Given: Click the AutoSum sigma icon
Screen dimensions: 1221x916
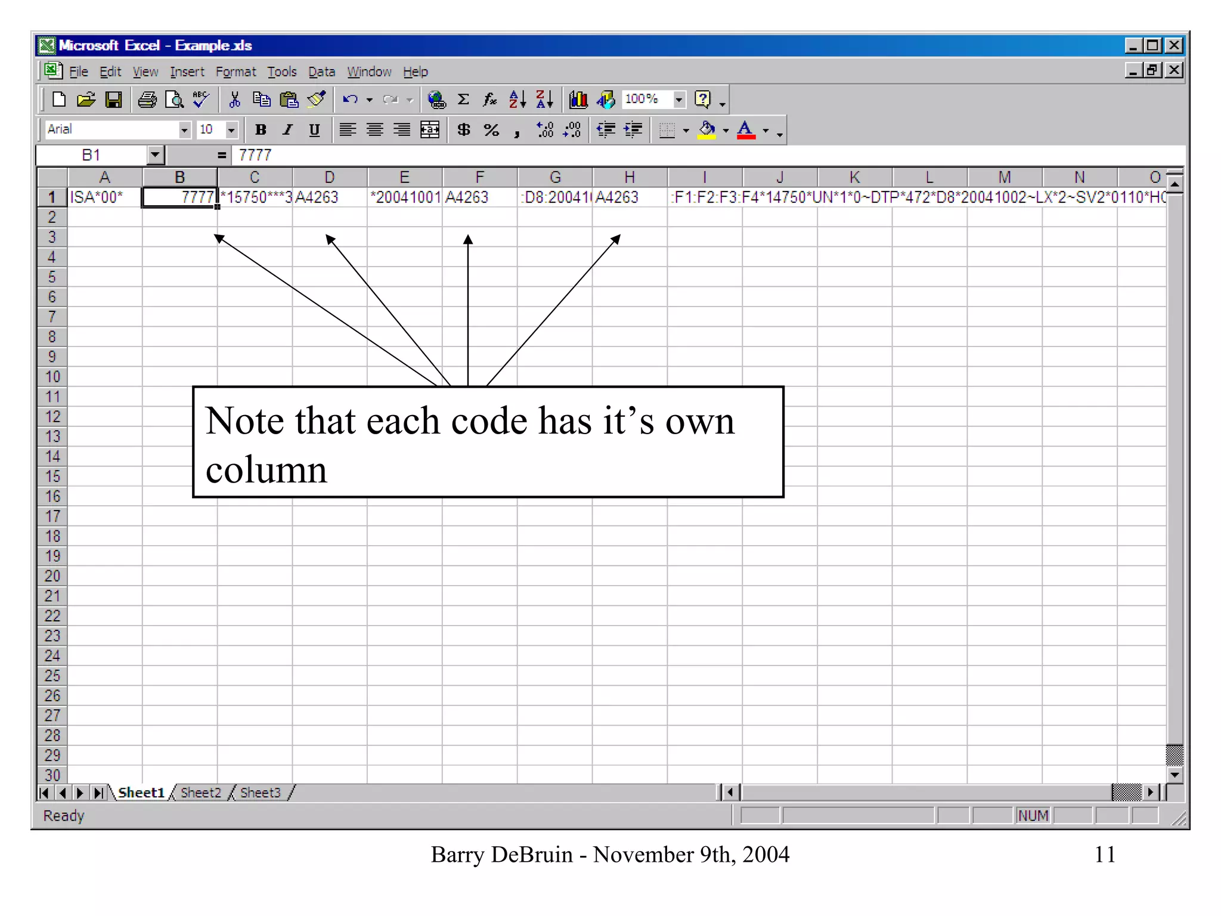Looking at the screenshot, I should [463, 100].
